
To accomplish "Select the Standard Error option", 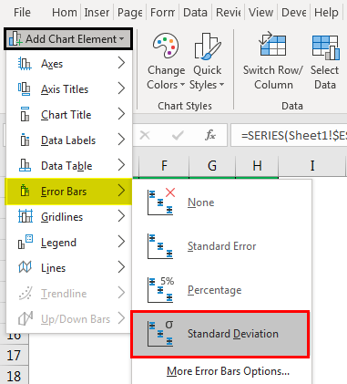I will pyautogui.click(x=221, y=246).
